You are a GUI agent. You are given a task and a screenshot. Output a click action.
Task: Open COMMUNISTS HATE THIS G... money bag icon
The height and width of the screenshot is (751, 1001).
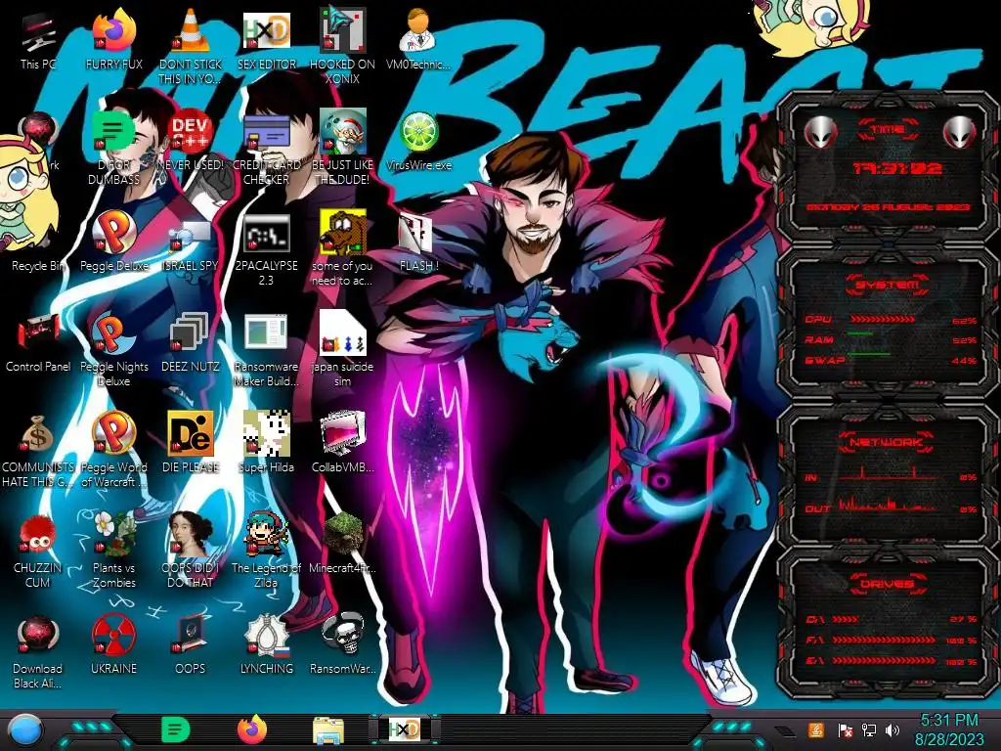pyautogui.click(x=38, y=450)
